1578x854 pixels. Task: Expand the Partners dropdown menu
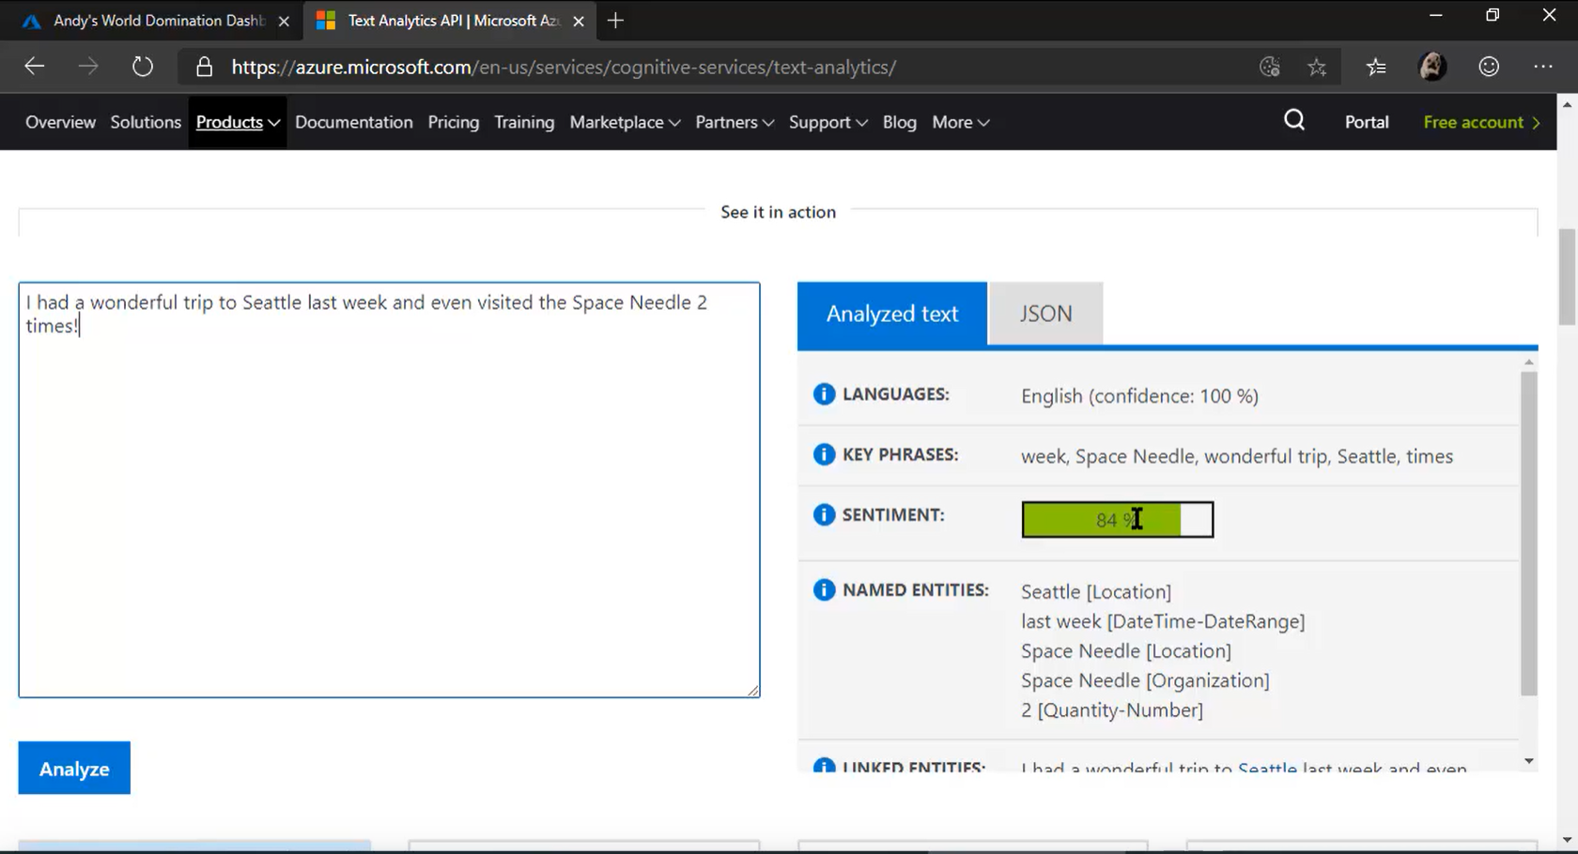(735, 122)
